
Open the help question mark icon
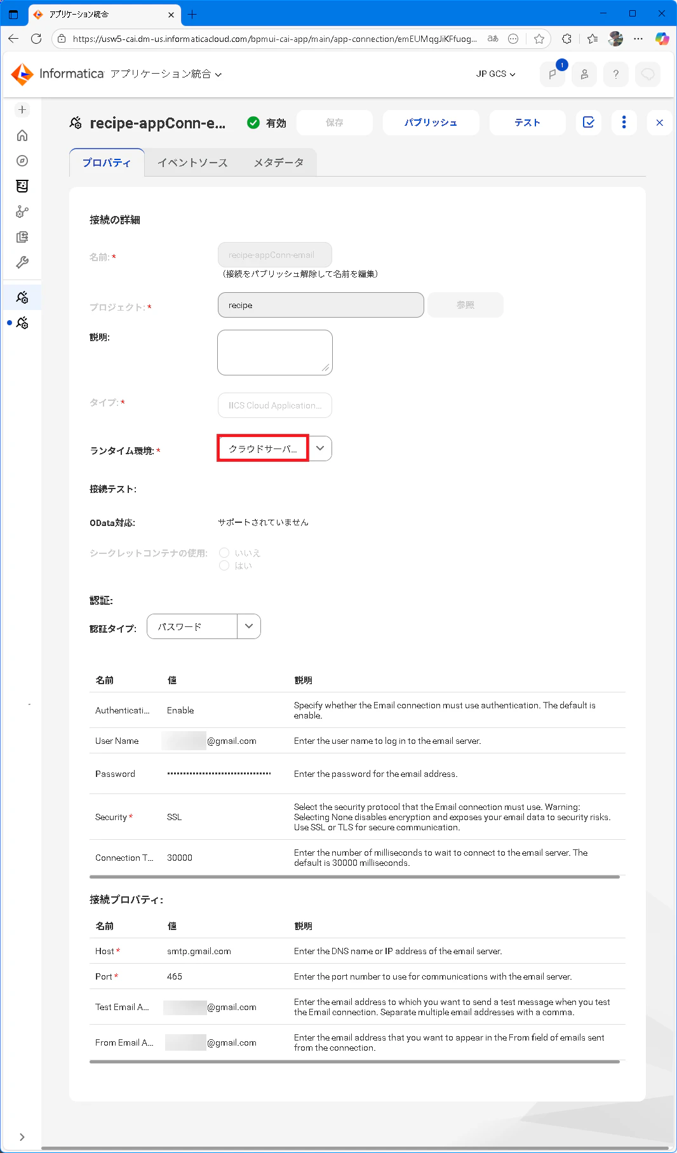(616, 74)
